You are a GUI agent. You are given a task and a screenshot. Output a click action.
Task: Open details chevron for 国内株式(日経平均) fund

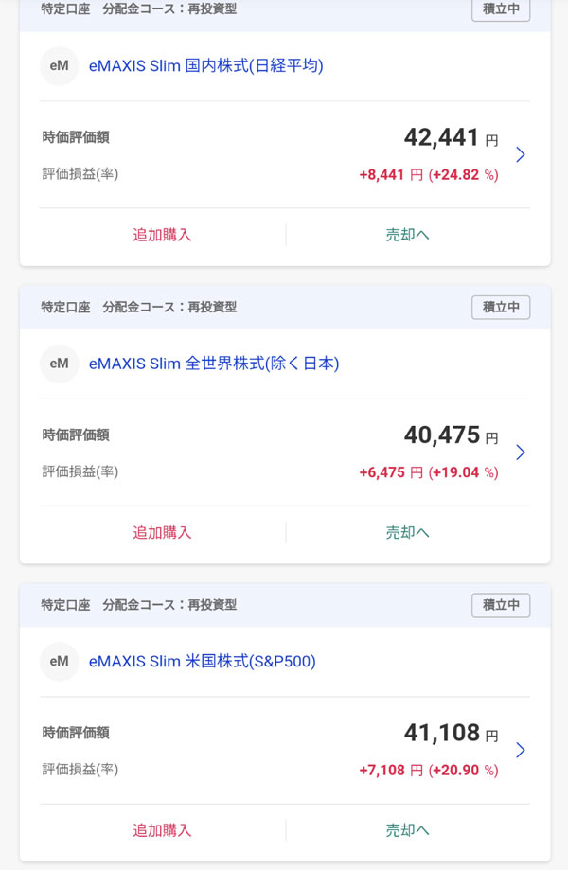click(520, 154)
